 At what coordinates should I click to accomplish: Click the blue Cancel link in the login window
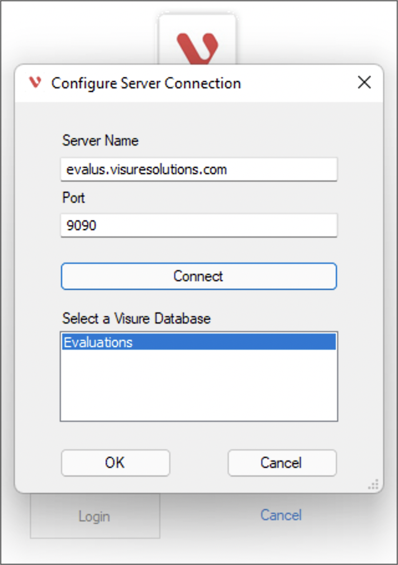281,515
